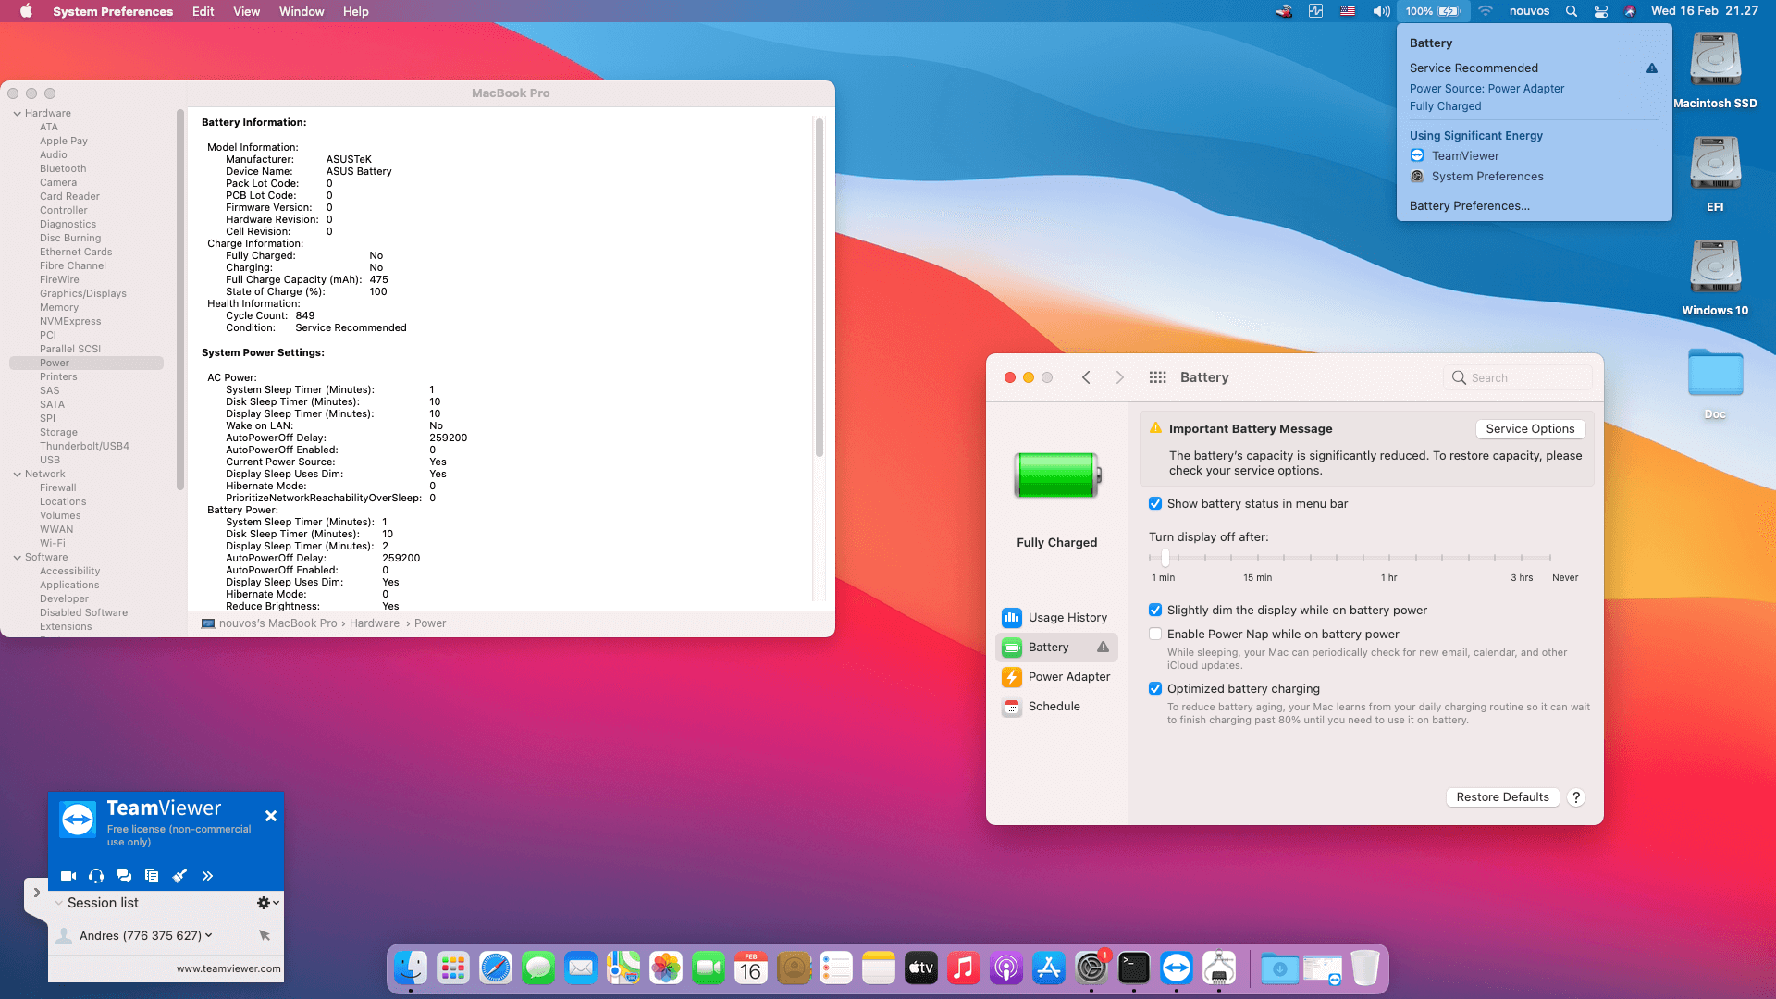Collapse the Hardware section in sidebar
Viewport: 1776px width, 999px height.
18,113
